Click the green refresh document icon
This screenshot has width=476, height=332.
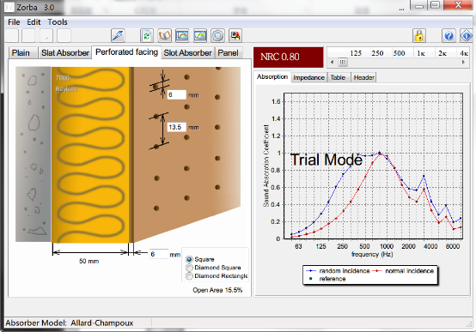(147, 35)
